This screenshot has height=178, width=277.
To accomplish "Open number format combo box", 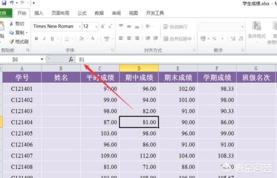I will click(x=222, y=27).
